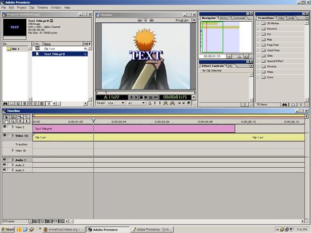
Task: Expand the Video 1A track triangle
Action: (x=13, y=135)
